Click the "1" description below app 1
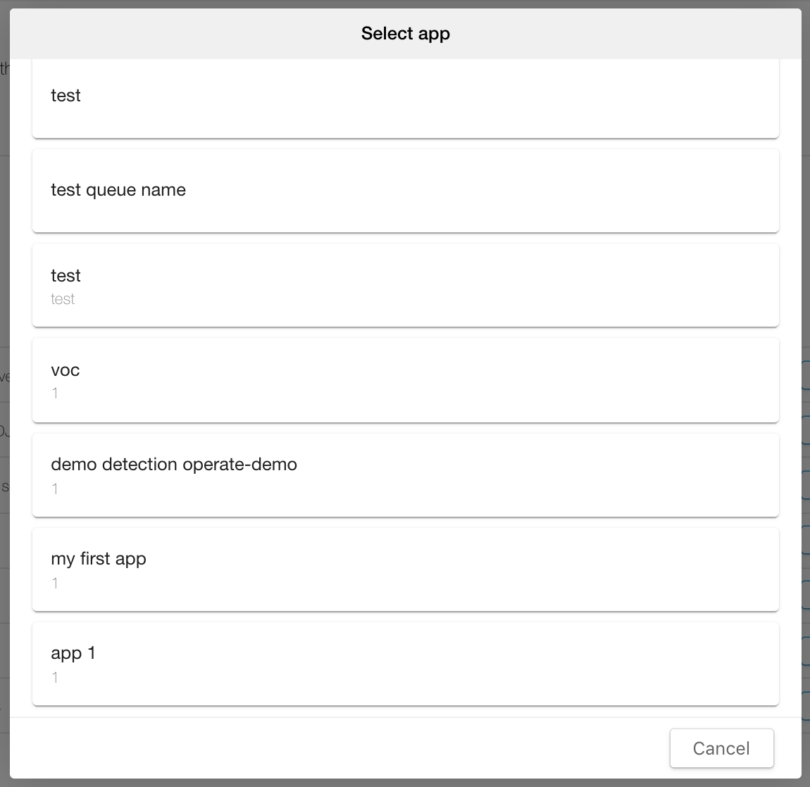810x787 pixels. [55, 677]
